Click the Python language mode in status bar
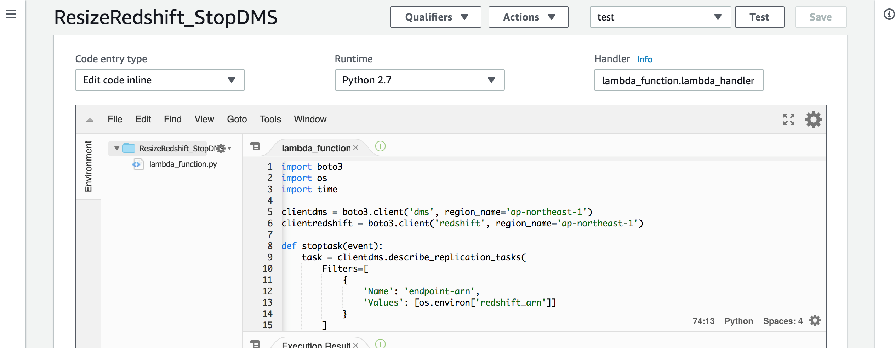 (739, 321)
